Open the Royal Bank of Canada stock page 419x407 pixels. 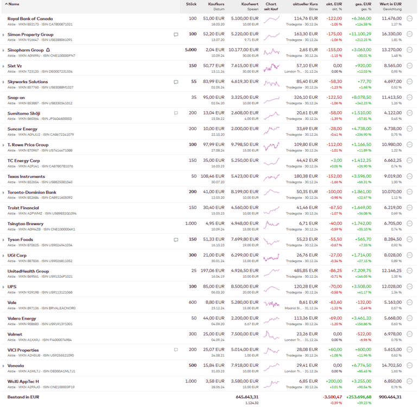30,18
